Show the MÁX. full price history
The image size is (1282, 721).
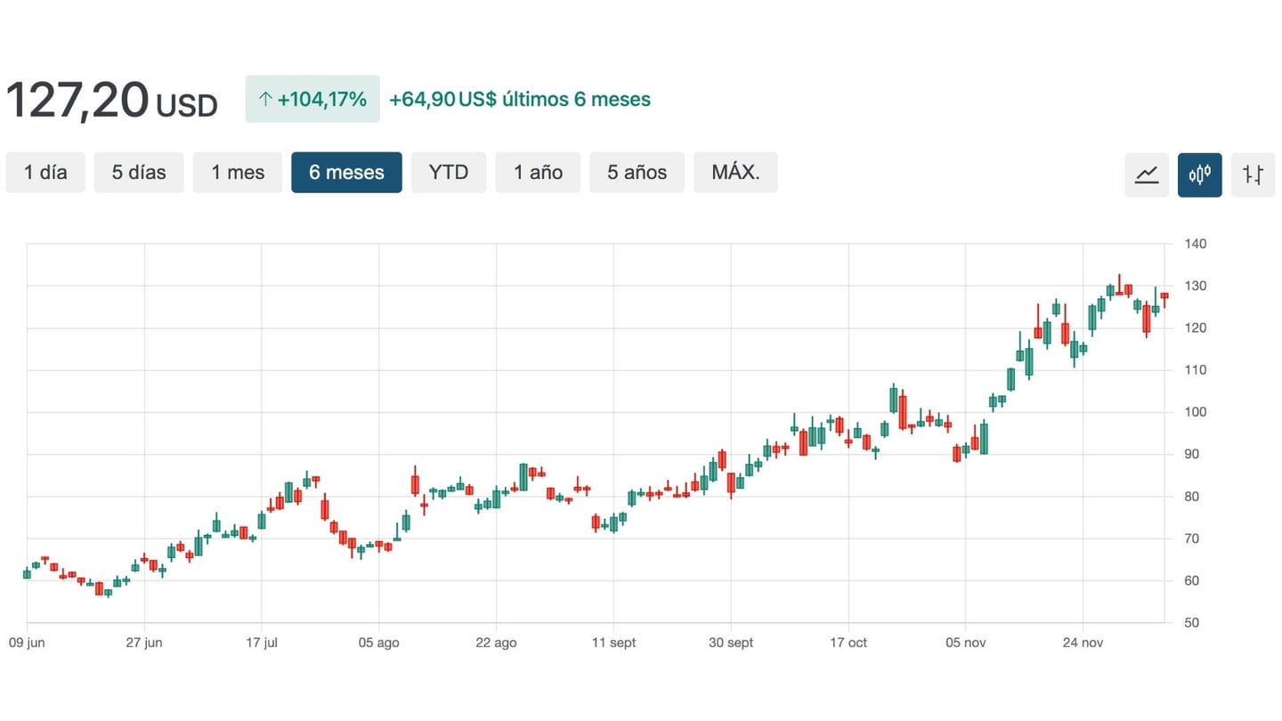[x=735, y=173]
